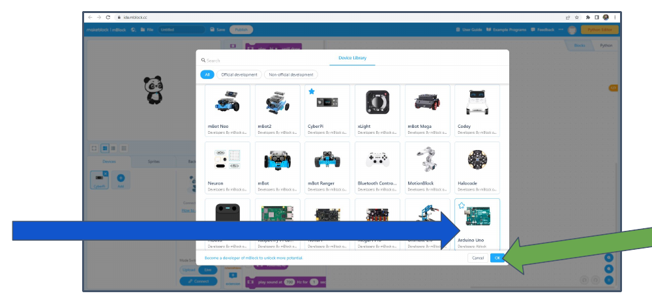Remove CyberPi with its X icon
The image size is (652, 300).
click(x=106, y=173)
